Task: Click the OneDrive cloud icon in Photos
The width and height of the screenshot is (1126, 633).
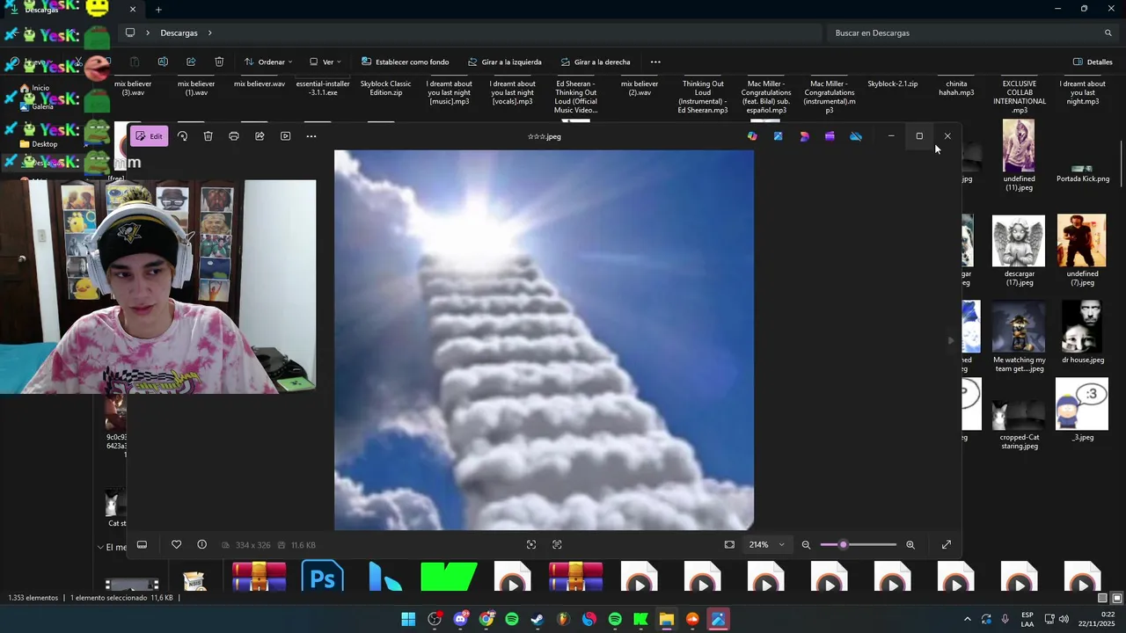Action: tap(856, 136)
